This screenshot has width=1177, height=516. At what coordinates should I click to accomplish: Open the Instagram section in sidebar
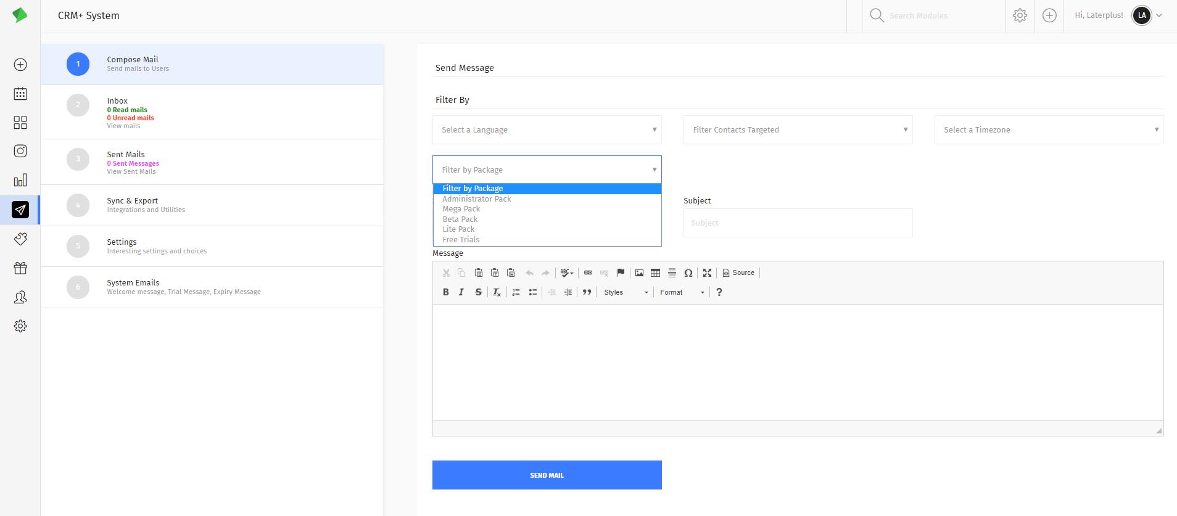(x=20, y=151)
